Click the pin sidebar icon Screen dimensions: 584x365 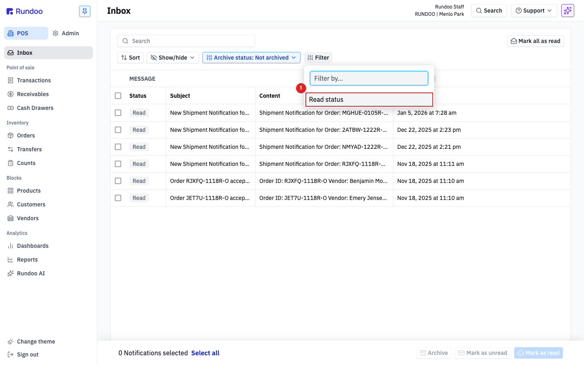tap(85, 11)
